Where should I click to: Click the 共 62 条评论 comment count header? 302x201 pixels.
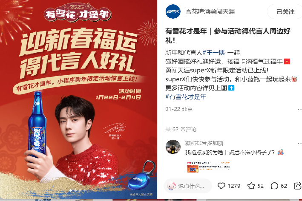(x=181, y=129)
